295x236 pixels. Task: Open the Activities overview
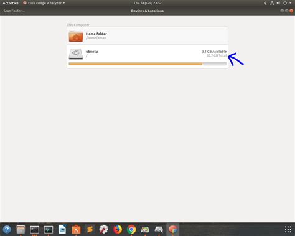click(x=11, y=3)
